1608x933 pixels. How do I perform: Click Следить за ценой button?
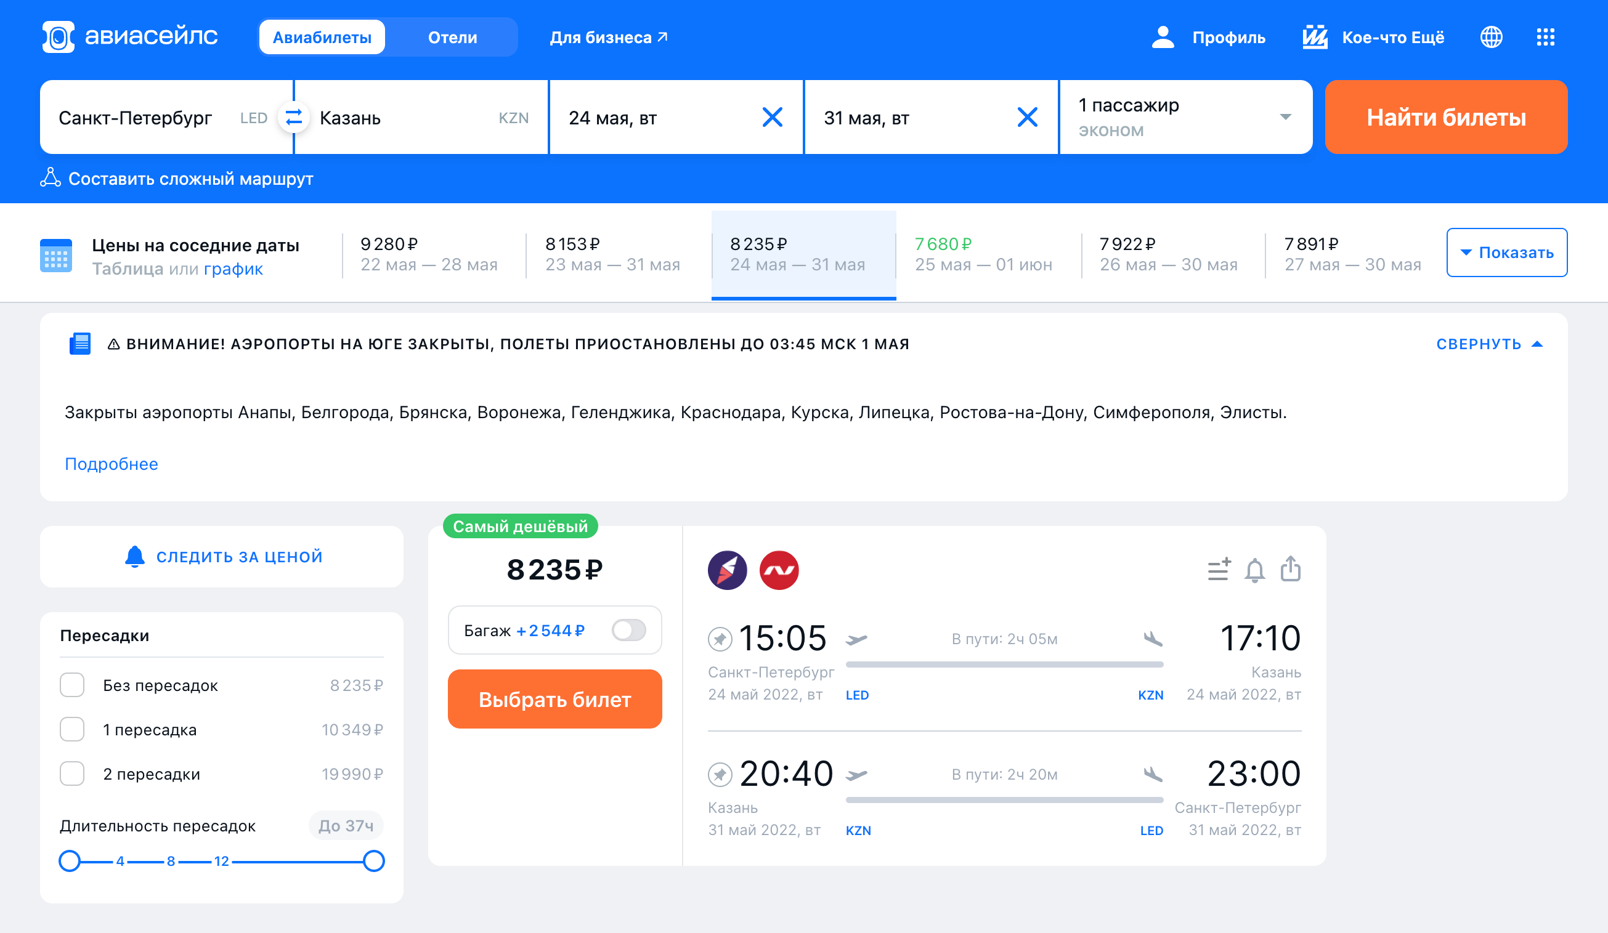click(x=221, y=557)
